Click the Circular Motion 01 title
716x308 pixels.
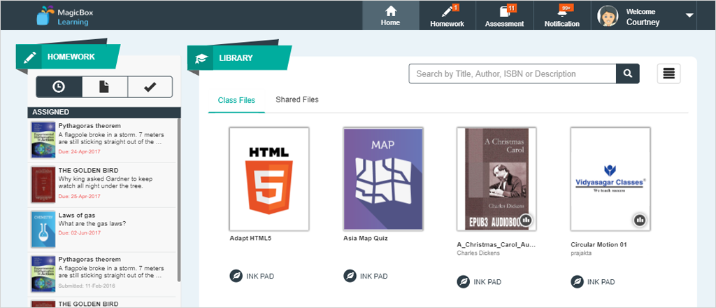[x=599, y=244]
